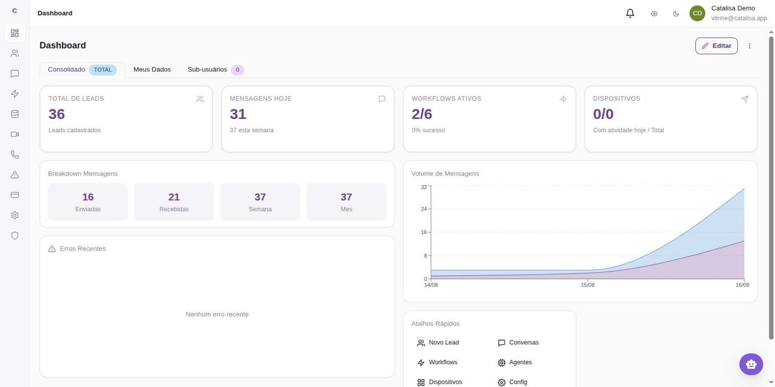
Task: Open the database icon in sidebar
Action: tap(15, 114)
